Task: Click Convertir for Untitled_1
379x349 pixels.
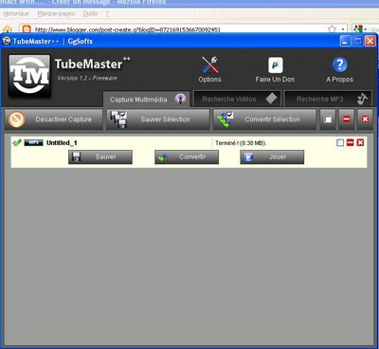Action: point(187,156)
